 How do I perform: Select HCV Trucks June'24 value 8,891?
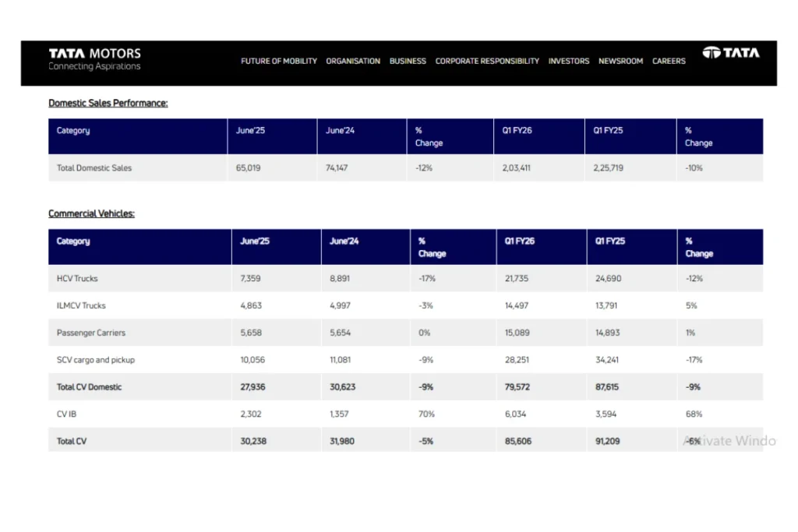340,279
